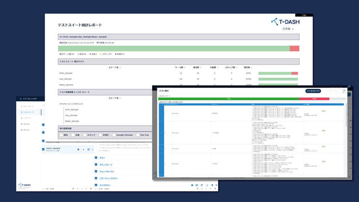The height and width of the screenshot is (202, 359).
Task: Select Vue_Sample row in the summary table
Action: [179, 79]
